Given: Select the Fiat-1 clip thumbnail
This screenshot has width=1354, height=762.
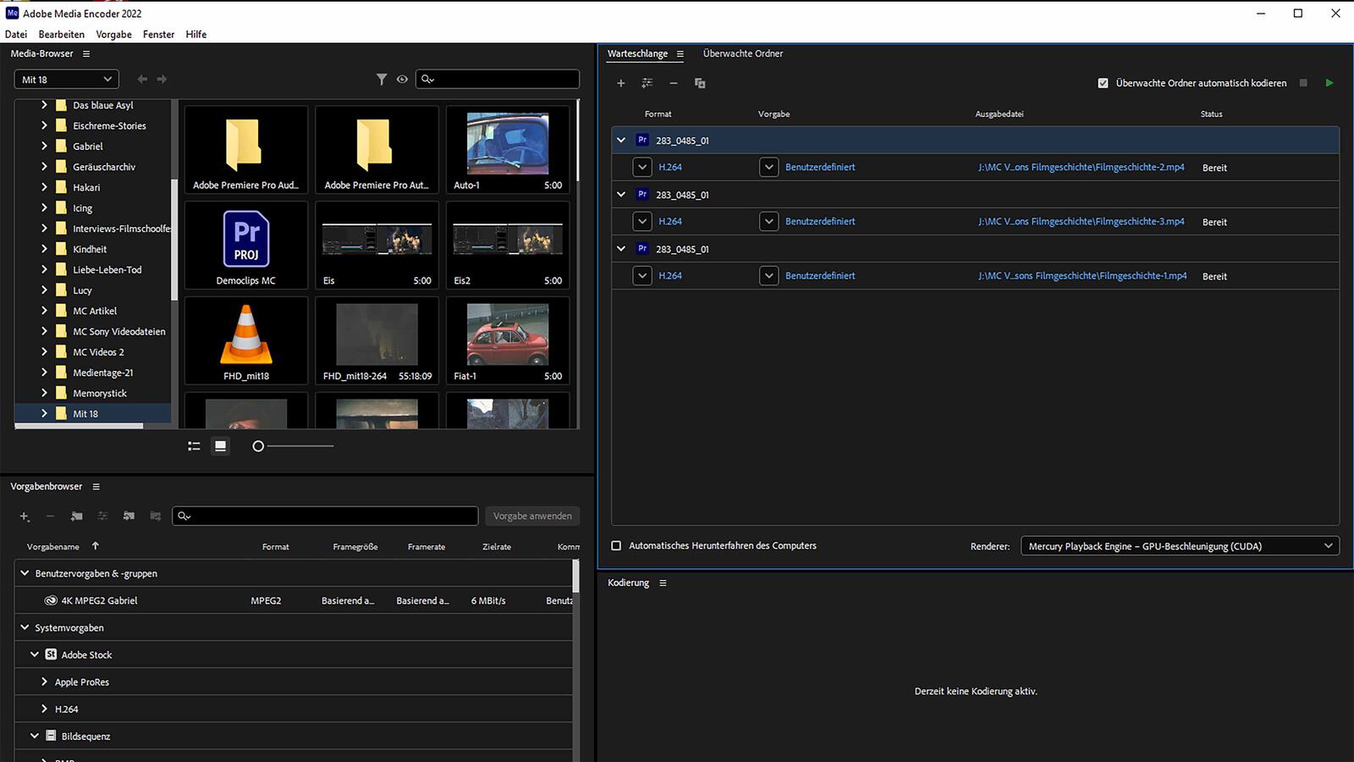Looking at the screenshot, I should pyautogui.click(x=507, y=334).
